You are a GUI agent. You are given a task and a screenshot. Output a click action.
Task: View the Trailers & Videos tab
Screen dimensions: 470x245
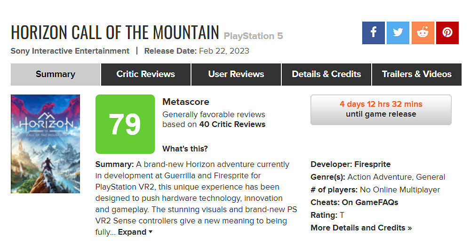[x=416, y=74]
